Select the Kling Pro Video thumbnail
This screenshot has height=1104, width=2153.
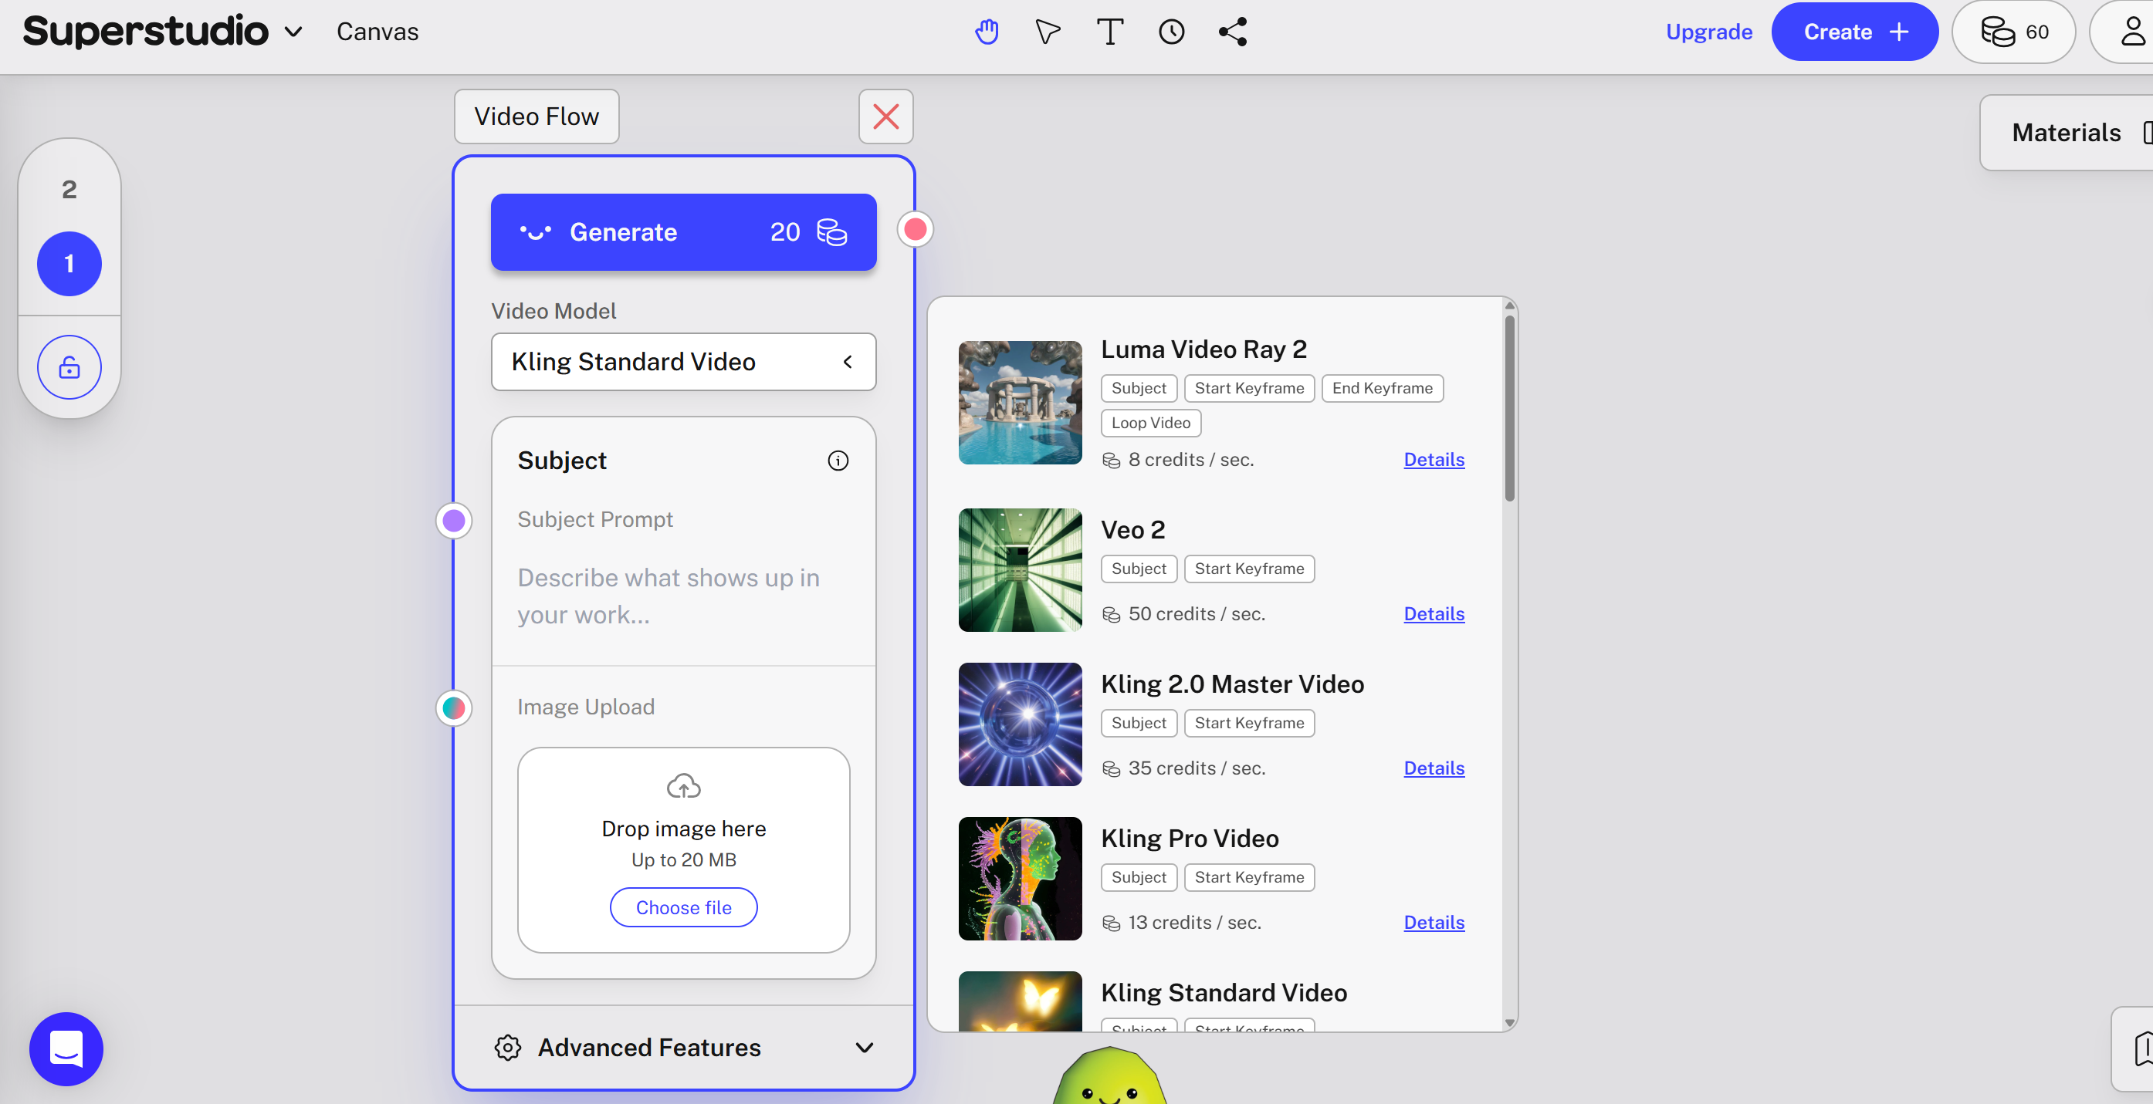(x=1020, y=878)
